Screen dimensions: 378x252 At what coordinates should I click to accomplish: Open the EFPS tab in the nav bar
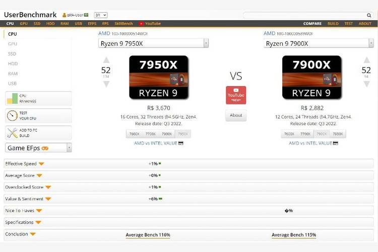tap(92, 23)
